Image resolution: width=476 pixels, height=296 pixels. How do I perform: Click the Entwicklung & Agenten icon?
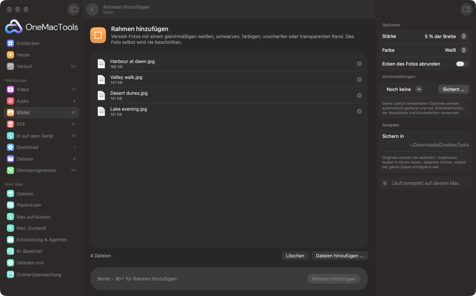(10, 240)
